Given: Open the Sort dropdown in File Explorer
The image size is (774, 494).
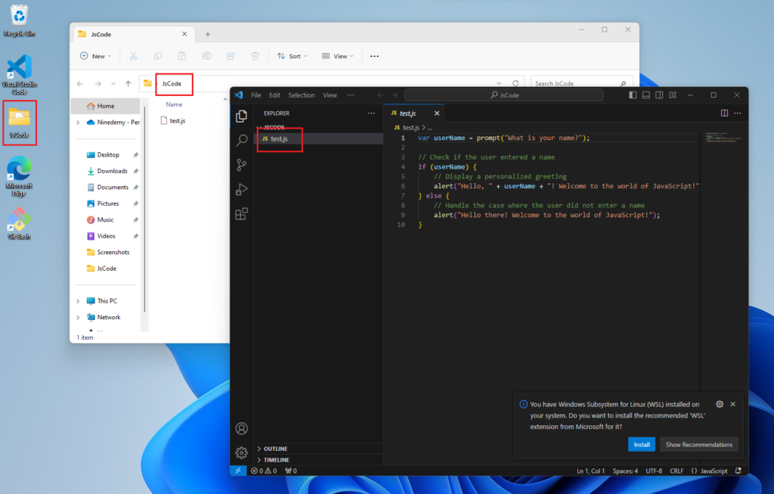Looking at the screenshot, I should tap(293, 56).
